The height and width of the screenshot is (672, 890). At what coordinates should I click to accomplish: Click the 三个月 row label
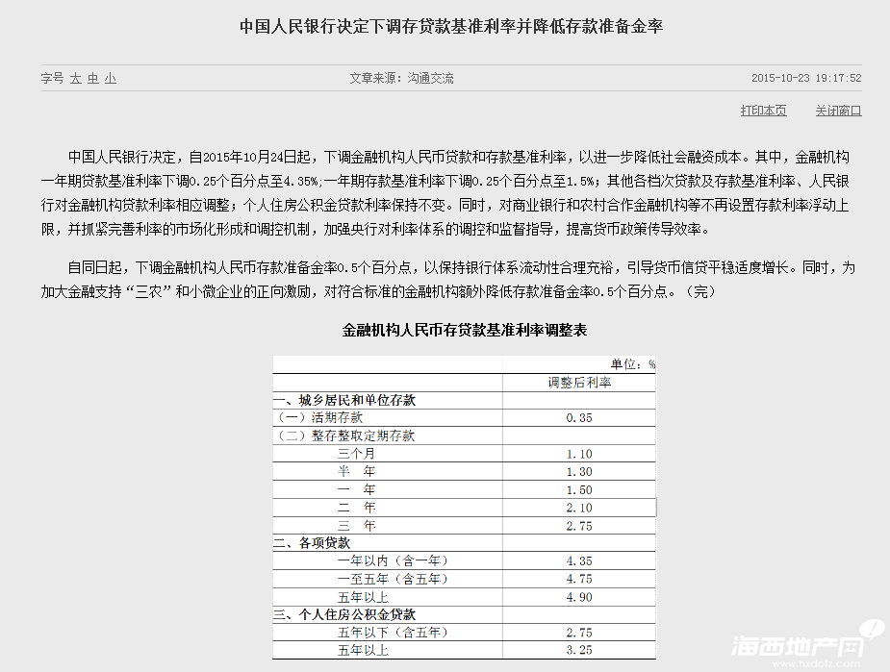click(356, 454)
